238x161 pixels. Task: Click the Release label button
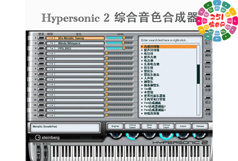point(200,126)
